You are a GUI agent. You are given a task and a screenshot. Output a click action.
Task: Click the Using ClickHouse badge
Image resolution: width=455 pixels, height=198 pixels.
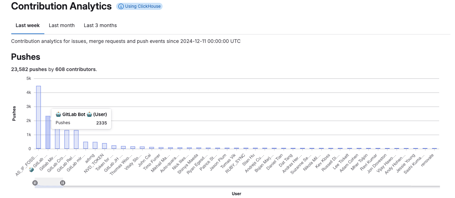pyautogui.click(x=139, y=6)
